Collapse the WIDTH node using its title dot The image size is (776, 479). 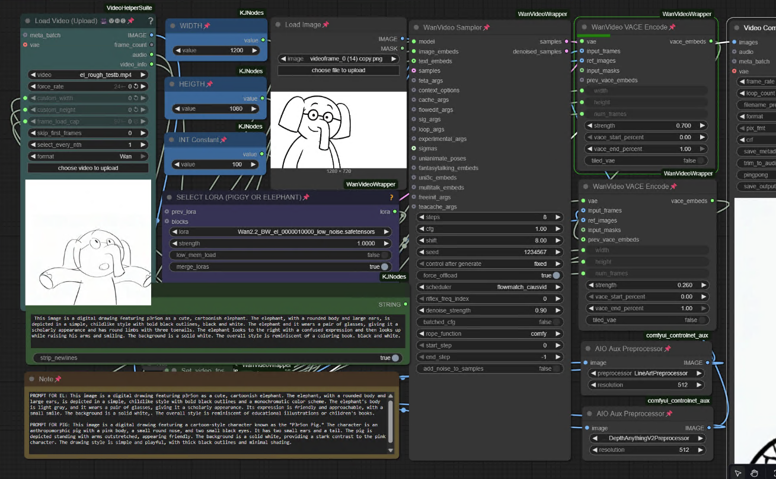point(172,26)
